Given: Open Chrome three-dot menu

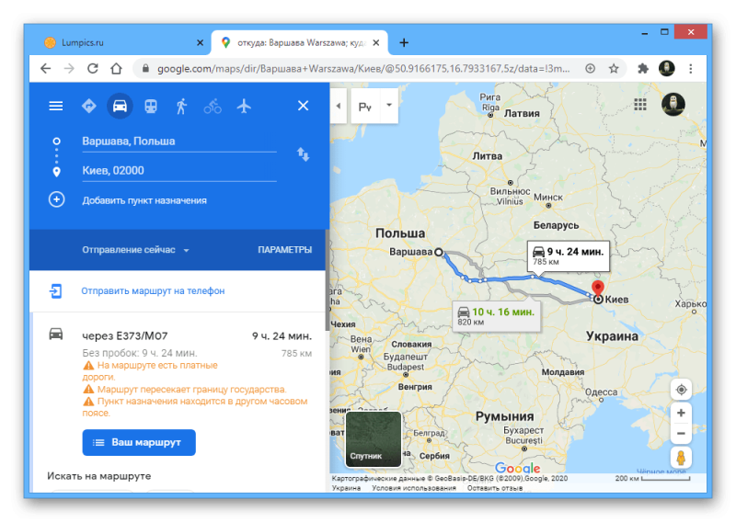Looking at the screenshot, I should click(691, 69).
